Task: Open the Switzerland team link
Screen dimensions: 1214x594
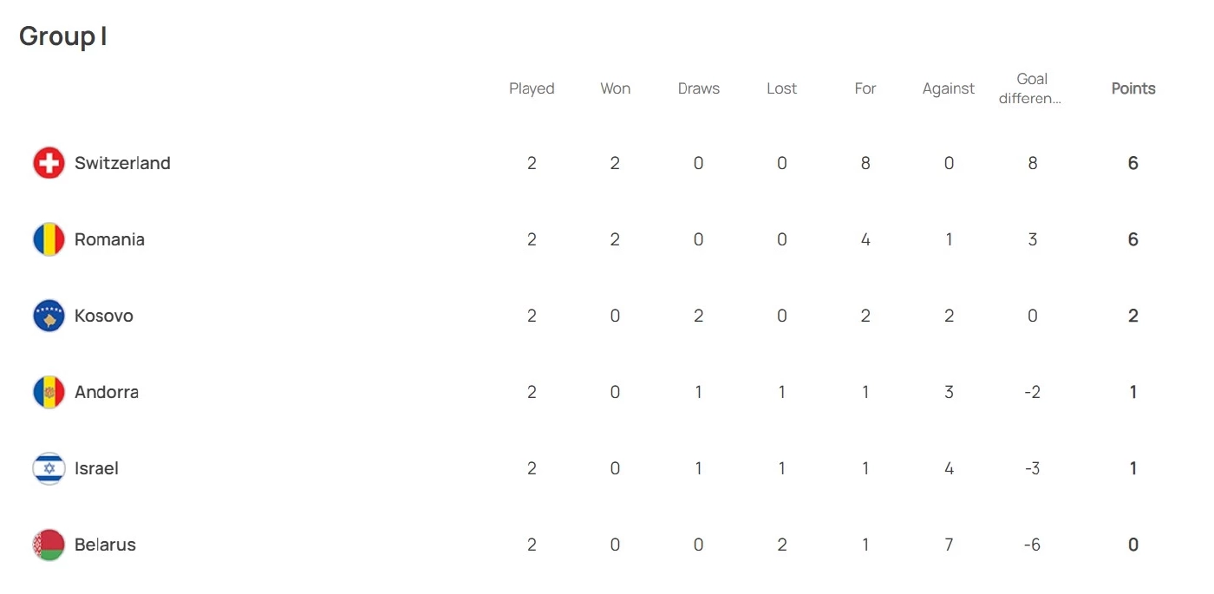Action: [122, 163]
